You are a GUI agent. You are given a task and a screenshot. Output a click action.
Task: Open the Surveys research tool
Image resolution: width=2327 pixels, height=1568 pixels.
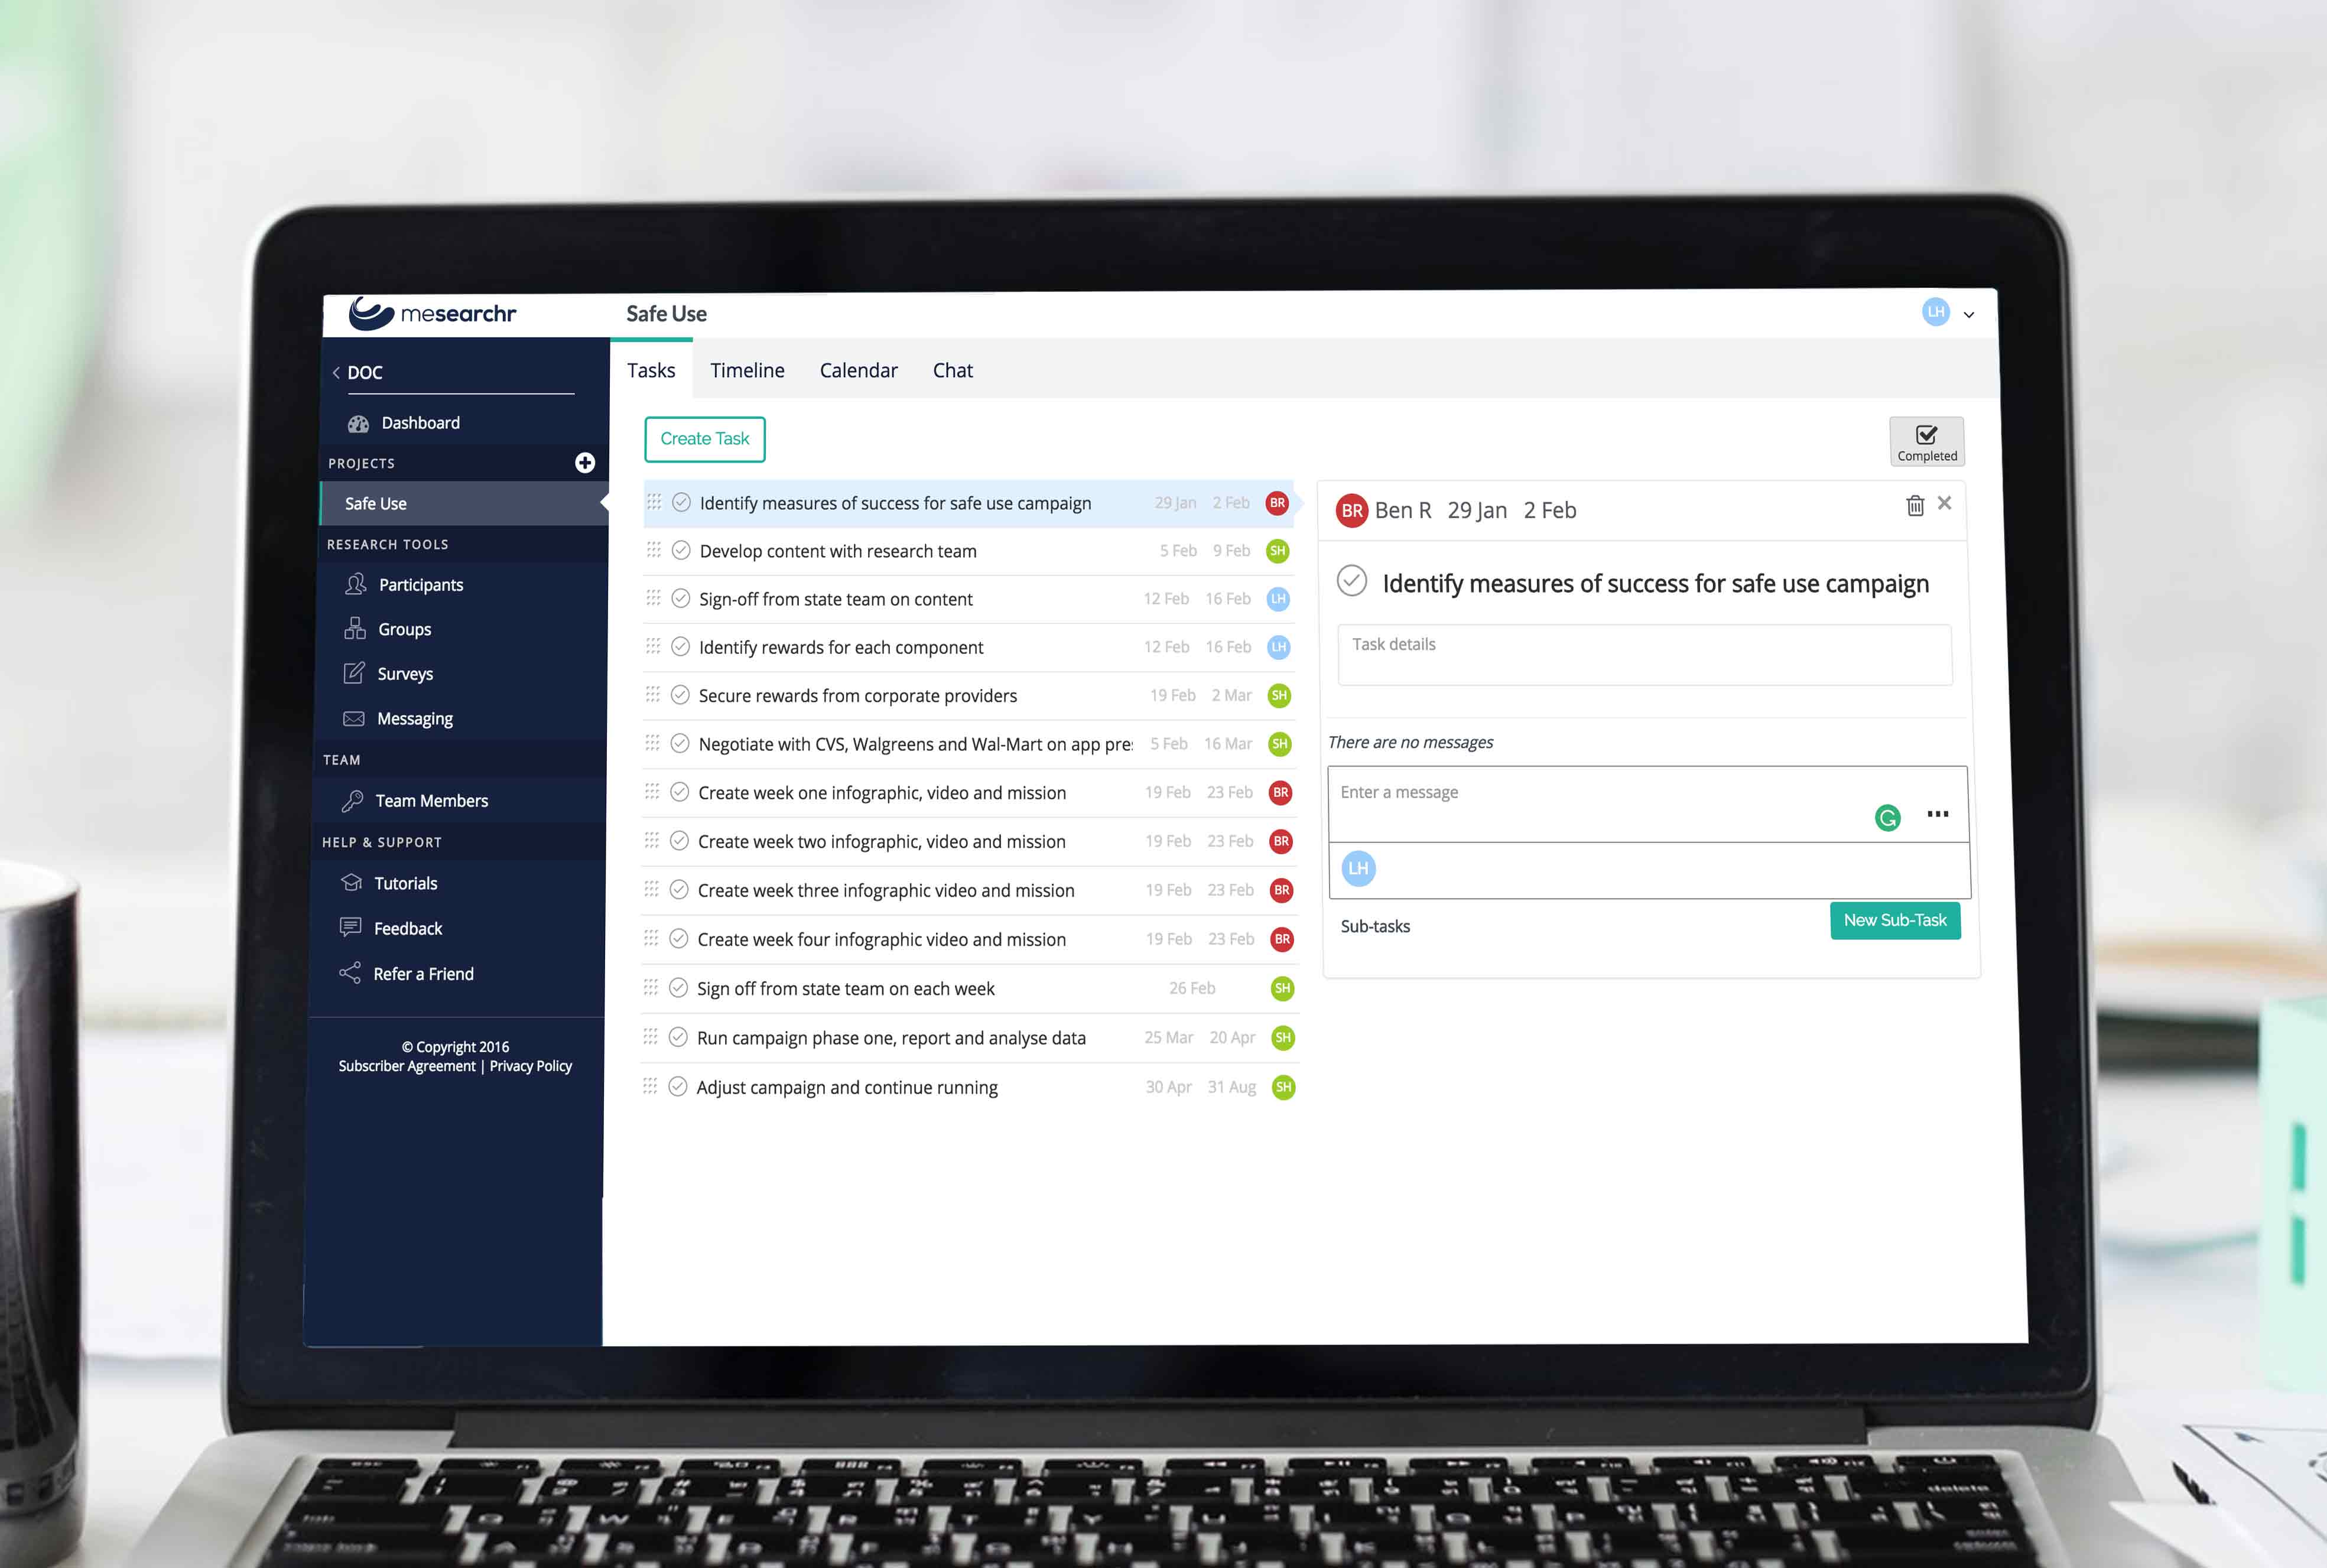tap(404, 674)
